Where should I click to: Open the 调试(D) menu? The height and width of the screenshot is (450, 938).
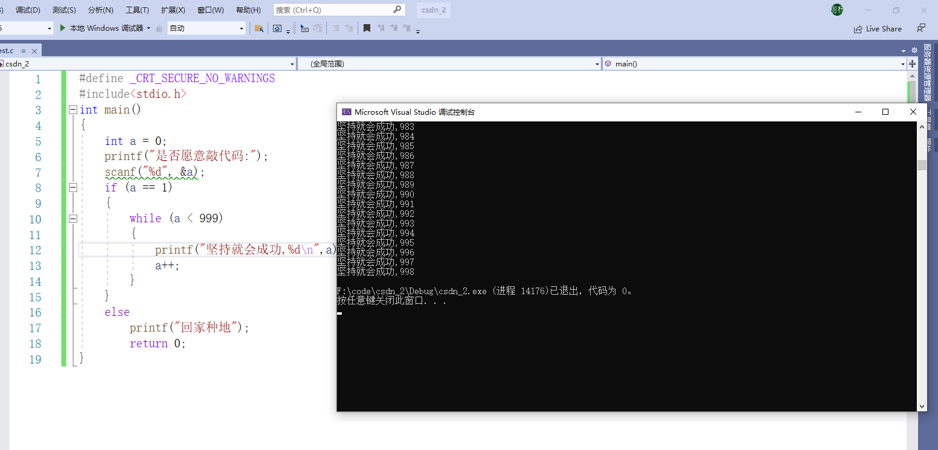click(28, 10)
